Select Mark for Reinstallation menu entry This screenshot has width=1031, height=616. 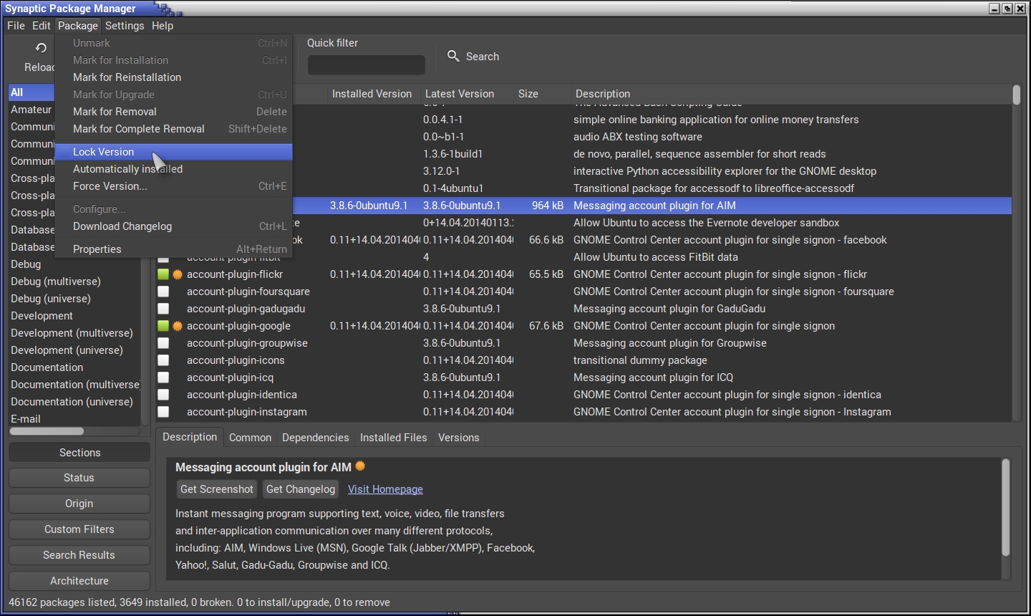point(127,77)
